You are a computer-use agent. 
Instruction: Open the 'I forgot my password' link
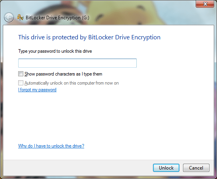pyautogui.click(x=37, y=90)
